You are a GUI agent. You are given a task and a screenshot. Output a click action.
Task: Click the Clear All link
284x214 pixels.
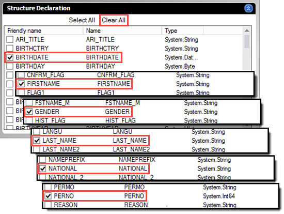(114, 20)
